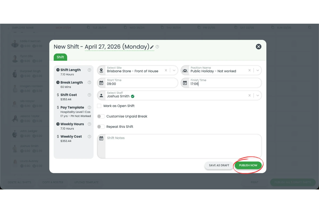The height and width of the screenshot is (213, 319).
Task: Click the MON 27/04 column header
Action: (63, 28)
